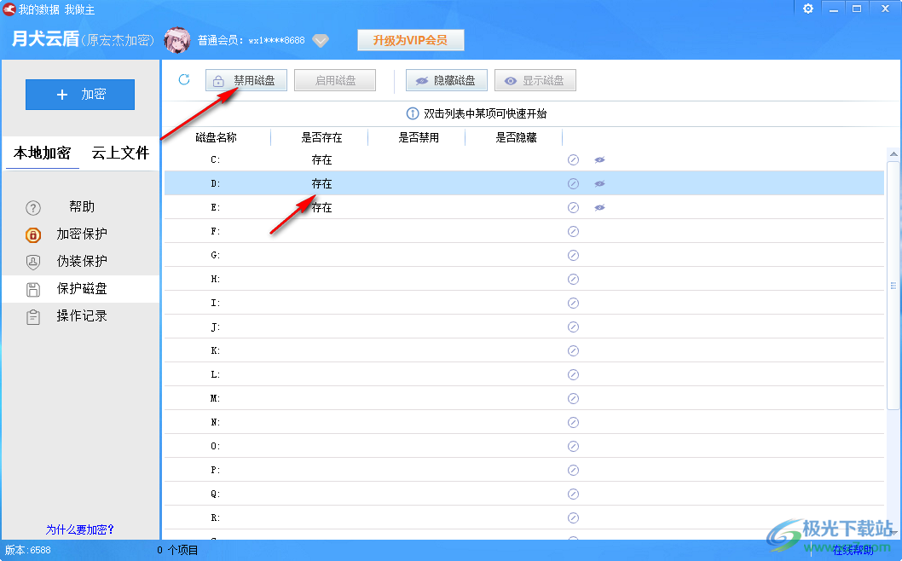Click the 是否存在 column header

[321, 137]
